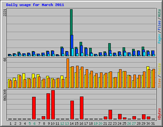Click the red KBytes bar for day 10
Viewport: 163px width, 127px height.
(x=53, y=105)
